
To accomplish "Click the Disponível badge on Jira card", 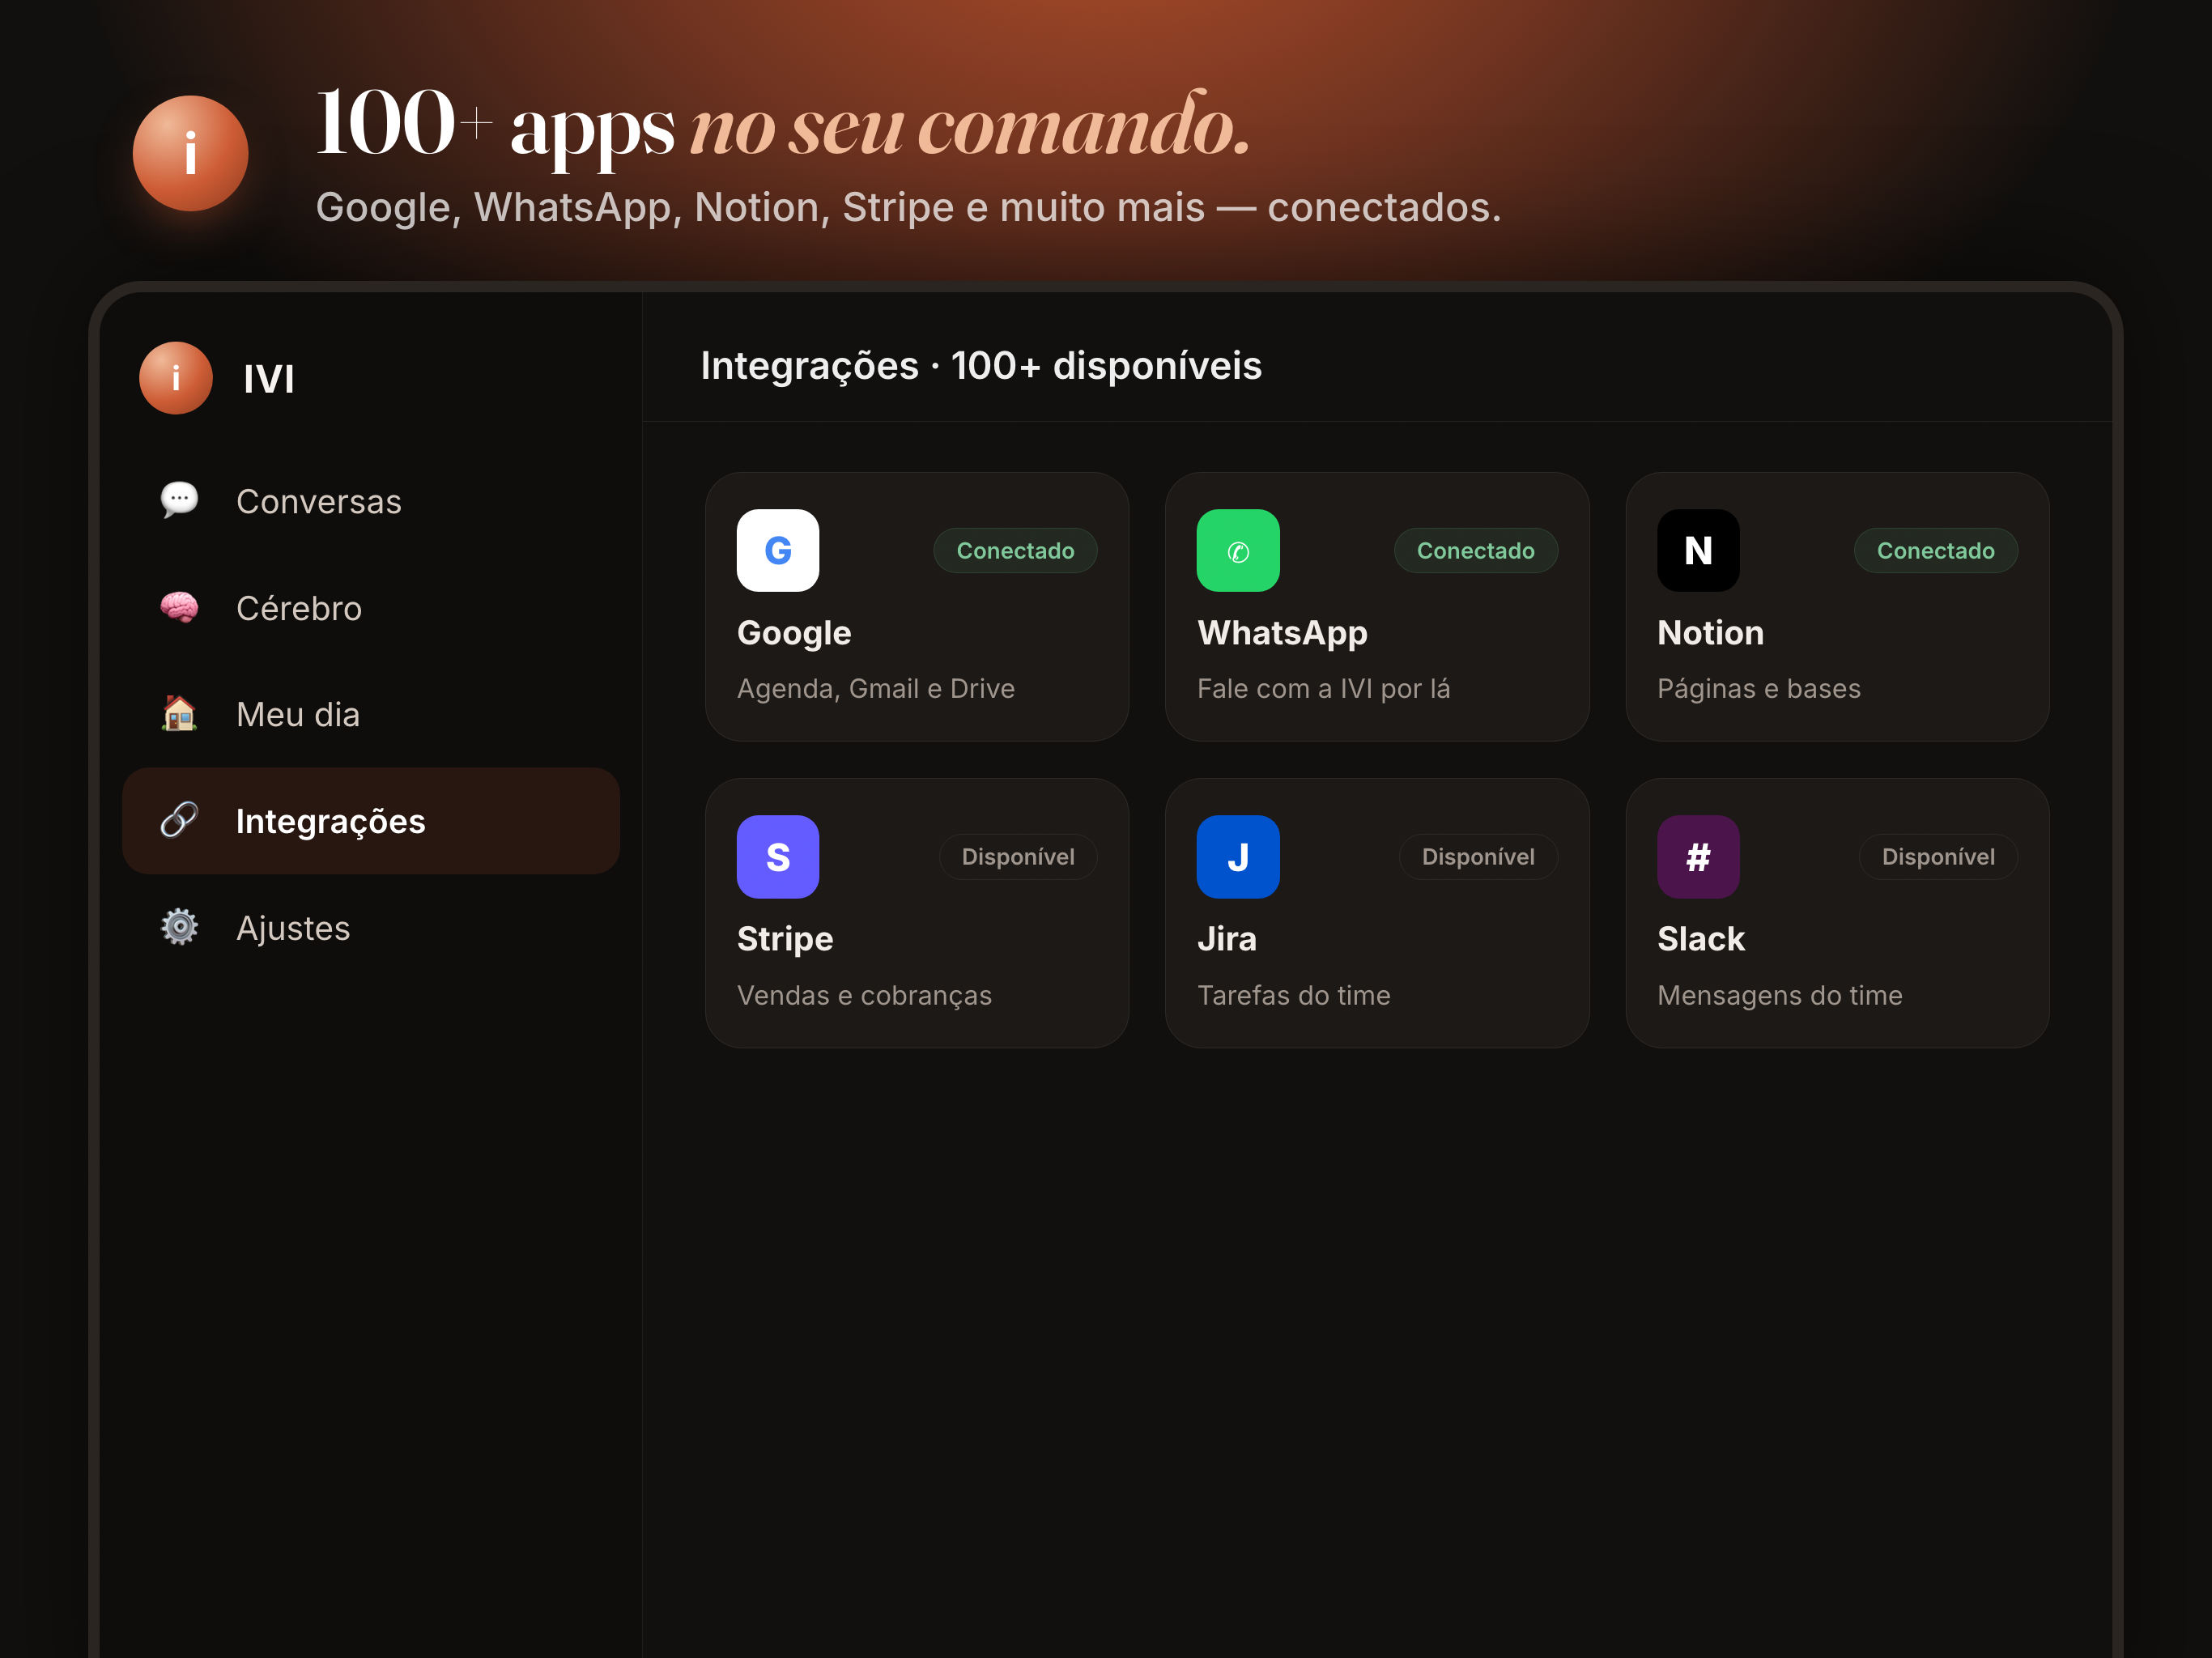I will pyautogui.click(x=1478, y=856).
